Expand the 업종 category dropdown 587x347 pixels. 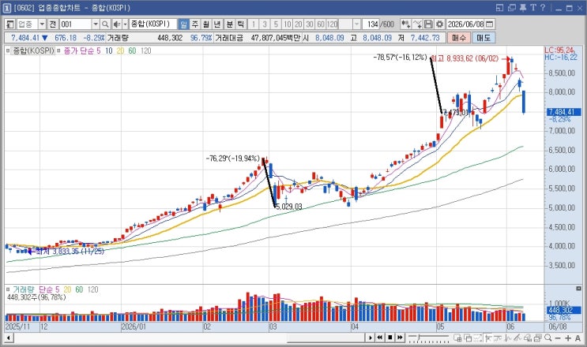42,24
